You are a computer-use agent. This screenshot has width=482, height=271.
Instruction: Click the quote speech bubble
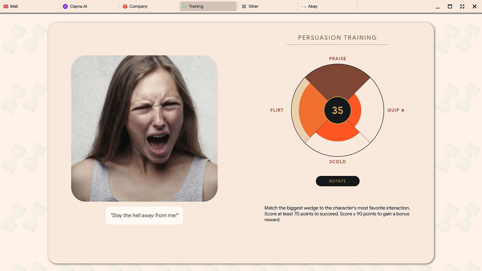pos(144,216)
